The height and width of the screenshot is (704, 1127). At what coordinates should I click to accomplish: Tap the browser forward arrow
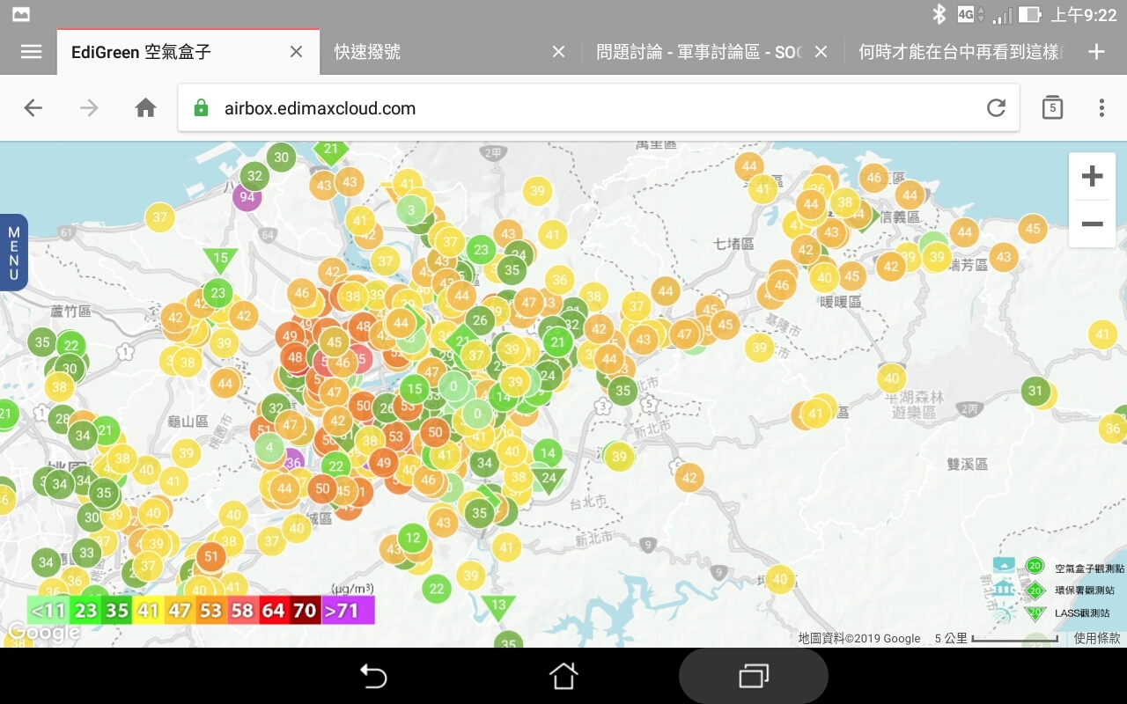[x=89, y=108]
